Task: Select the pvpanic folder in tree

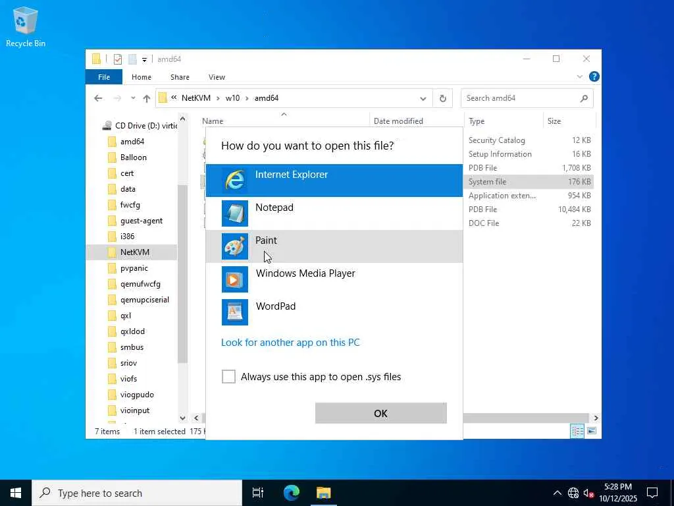Action: 134,268
